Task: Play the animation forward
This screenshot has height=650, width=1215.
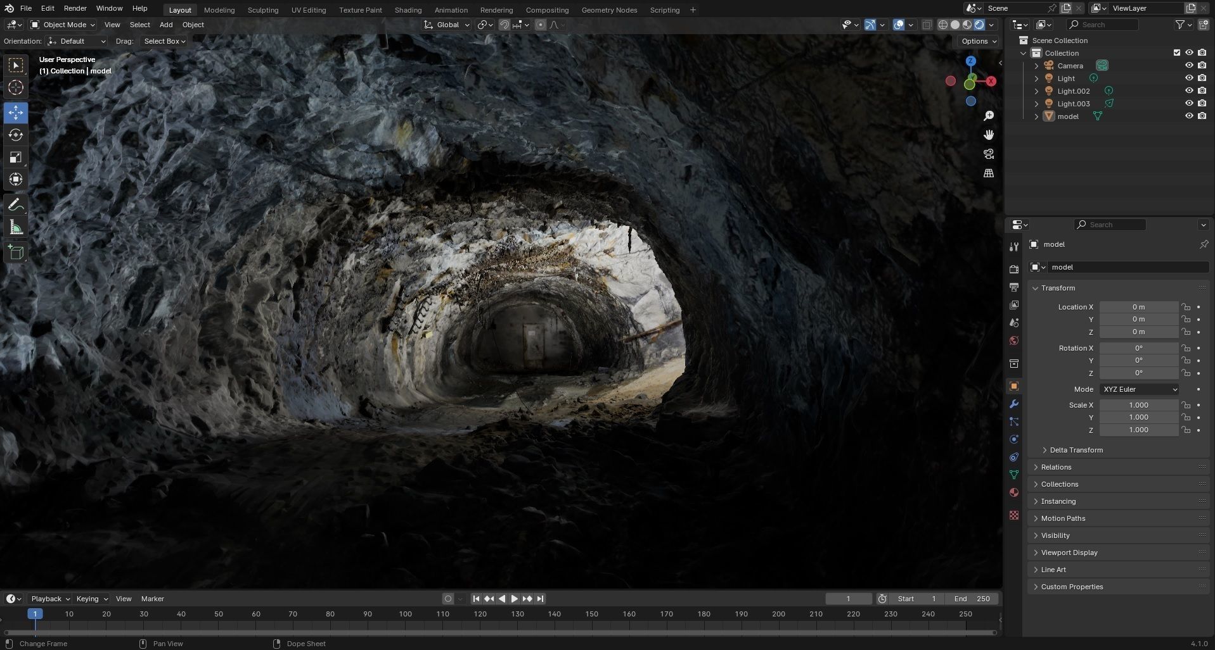Action: [515, 599]
